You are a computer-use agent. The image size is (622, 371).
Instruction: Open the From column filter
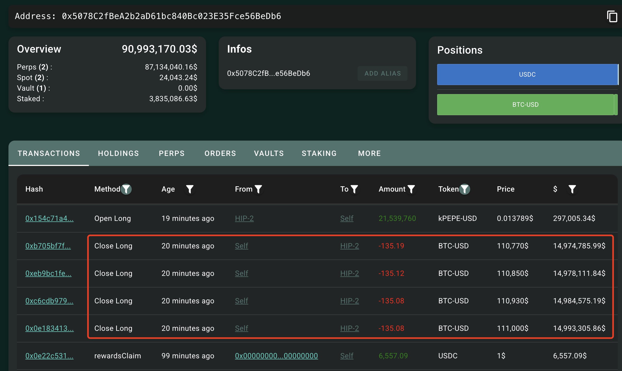coord(258,189)
